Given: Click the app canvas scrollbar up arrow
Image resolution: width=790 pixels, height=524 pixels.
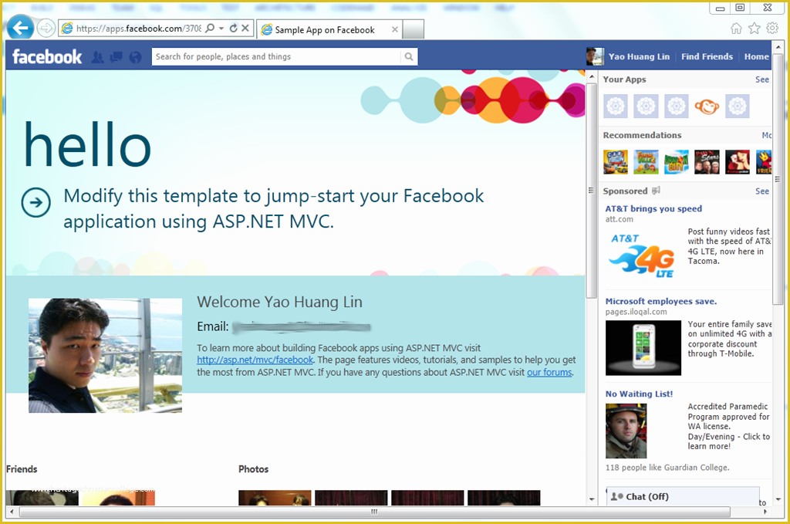Looking at the screenshot, I should (x=591, y=76).
